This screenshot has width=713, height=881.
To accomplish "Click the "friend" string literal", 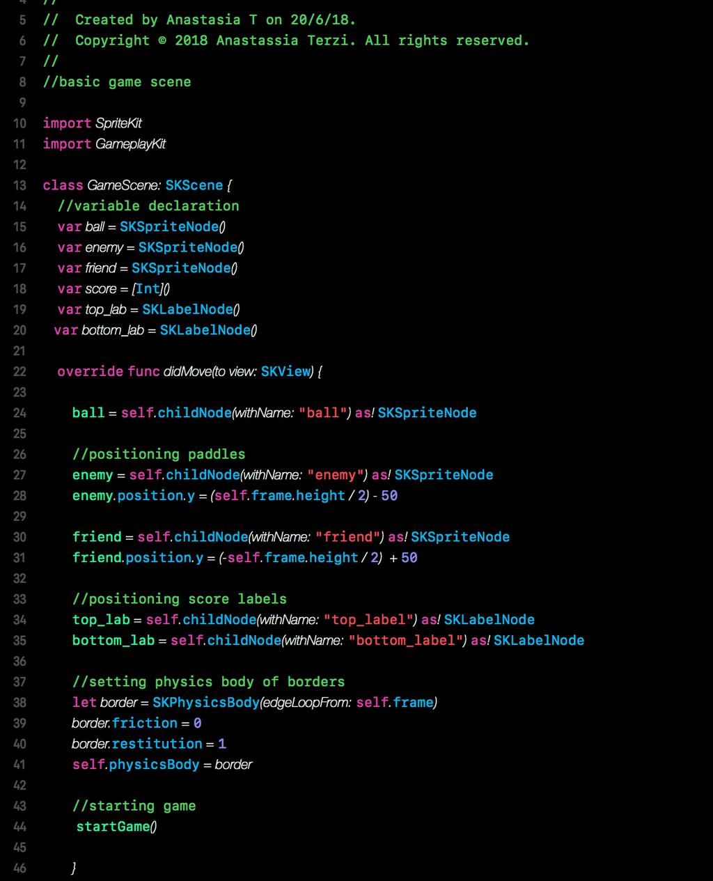I will pos(348,537).
